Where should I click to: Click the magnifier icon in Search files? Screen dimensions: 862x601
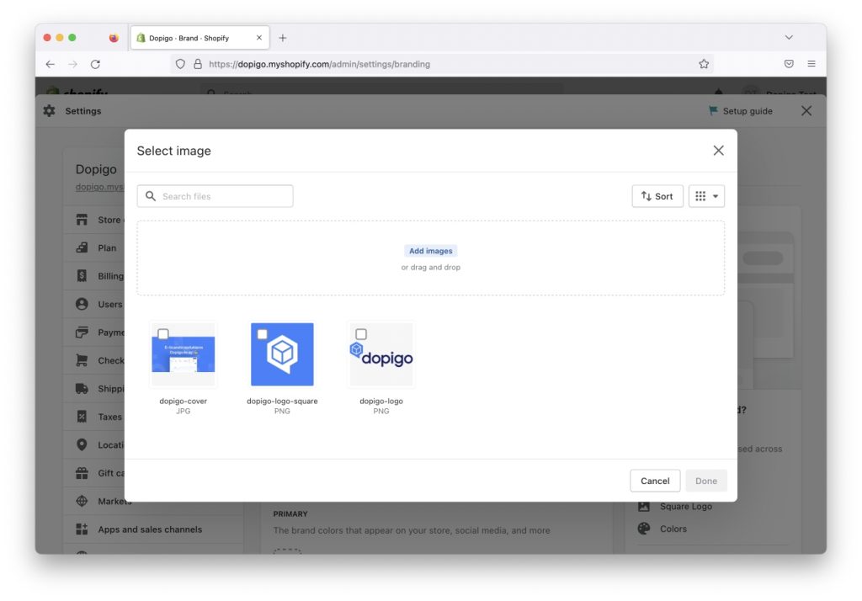(x=150, y=196)
